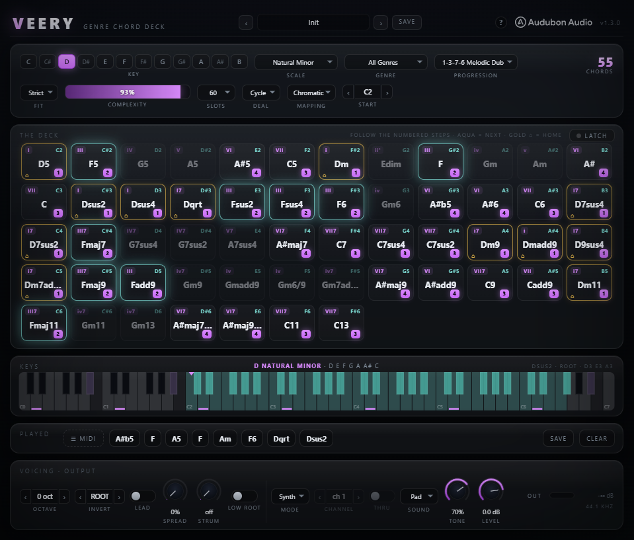
Task: Play the Dm11 chord card
Action: tap(589, 282)
